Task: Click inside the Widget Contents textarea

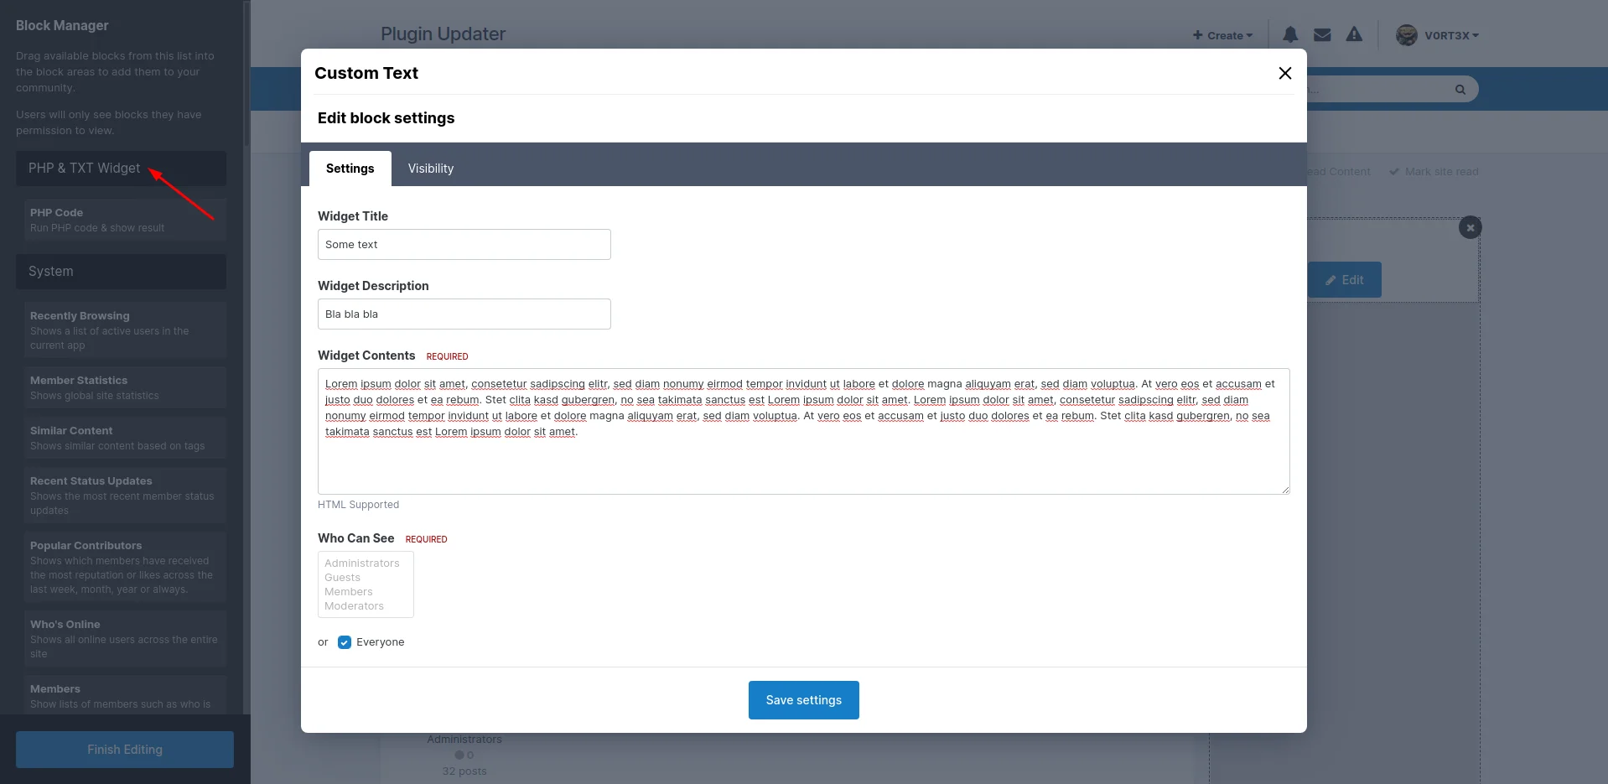Action: [x=803, y=461]
